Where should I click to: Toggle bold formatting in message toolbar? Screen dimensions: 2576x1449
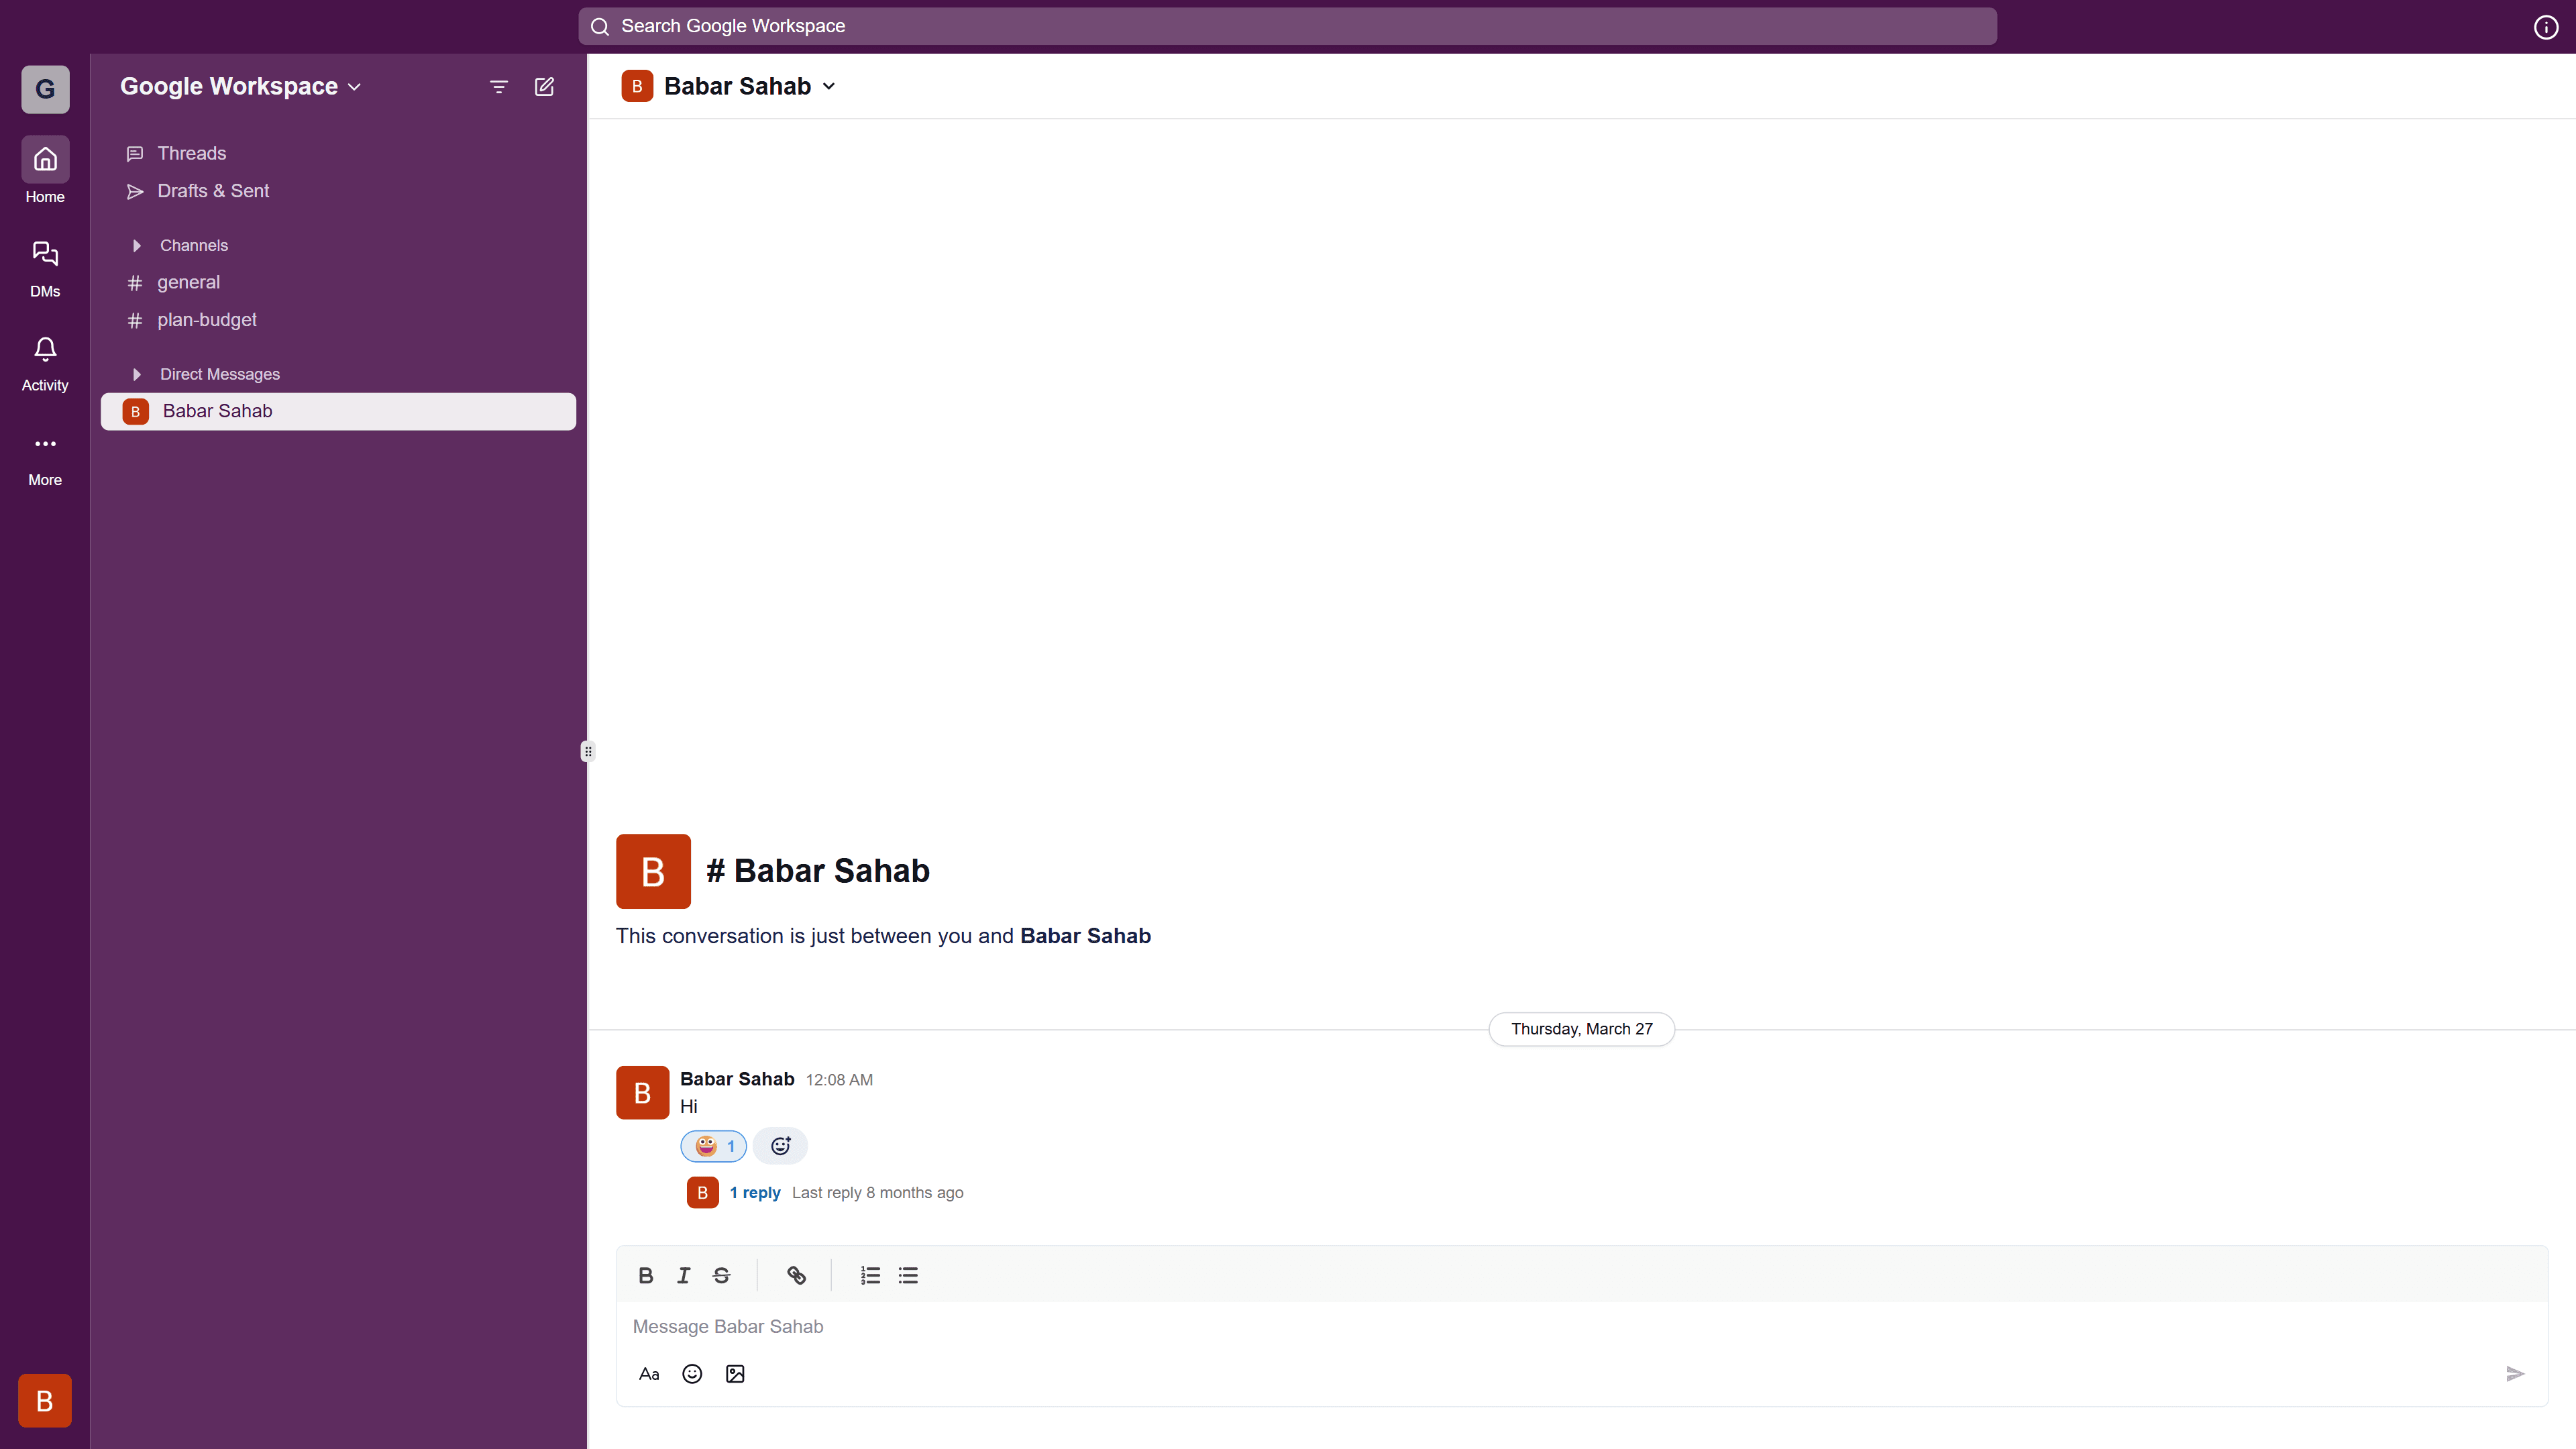click(x=645, y=1275)
